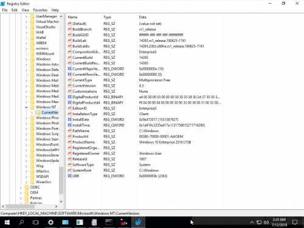Viewport: 304px width, 228px height.
Task: Collapse the Windows NT tree node
Action: (26, 107)
